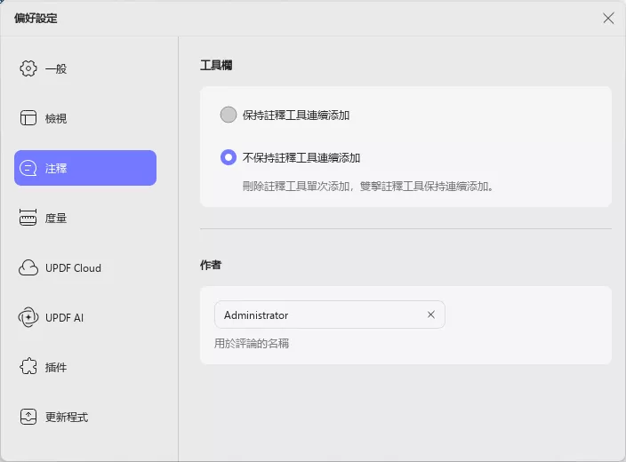Click into the Administrator author name field
626x462 pixels.
[x=329, y=315]
